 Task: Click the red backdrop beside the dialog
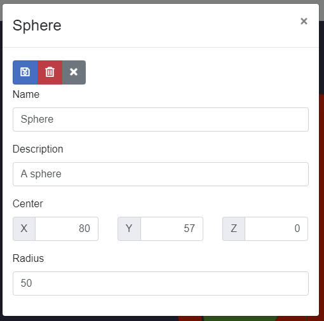(x=321, y=191)
